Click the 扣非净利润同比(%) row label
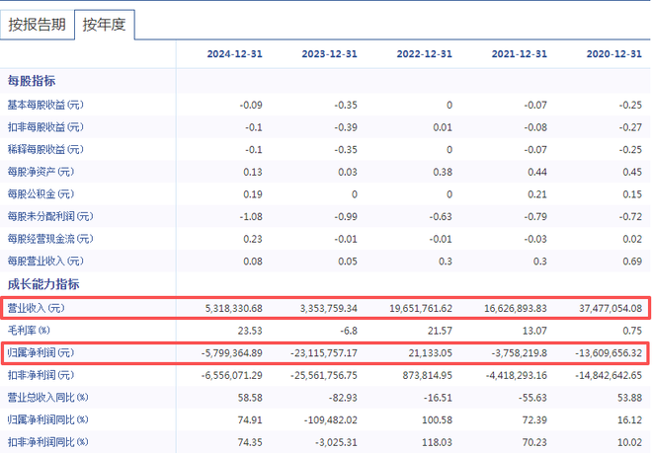The width and height of the screenshot is (652, 453). pyautogui.click(x=47, y=441)
